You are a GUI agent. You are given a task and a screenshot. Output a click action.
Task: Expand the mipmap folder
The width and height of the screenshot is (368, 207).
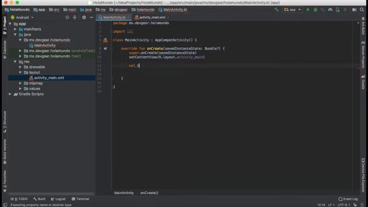(21, 83)
